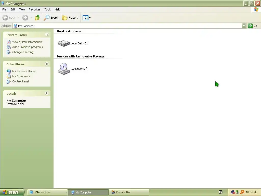The width and height of the screenshot is (261, 196).
Task: Open My Documents link
Action: pos(21,76)
